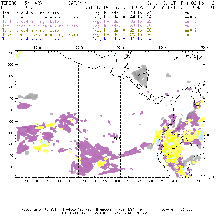Select the 'Fcst: 9 h' forecast hour text
This screenshot has height=216, width=216.
click(17, 8)
